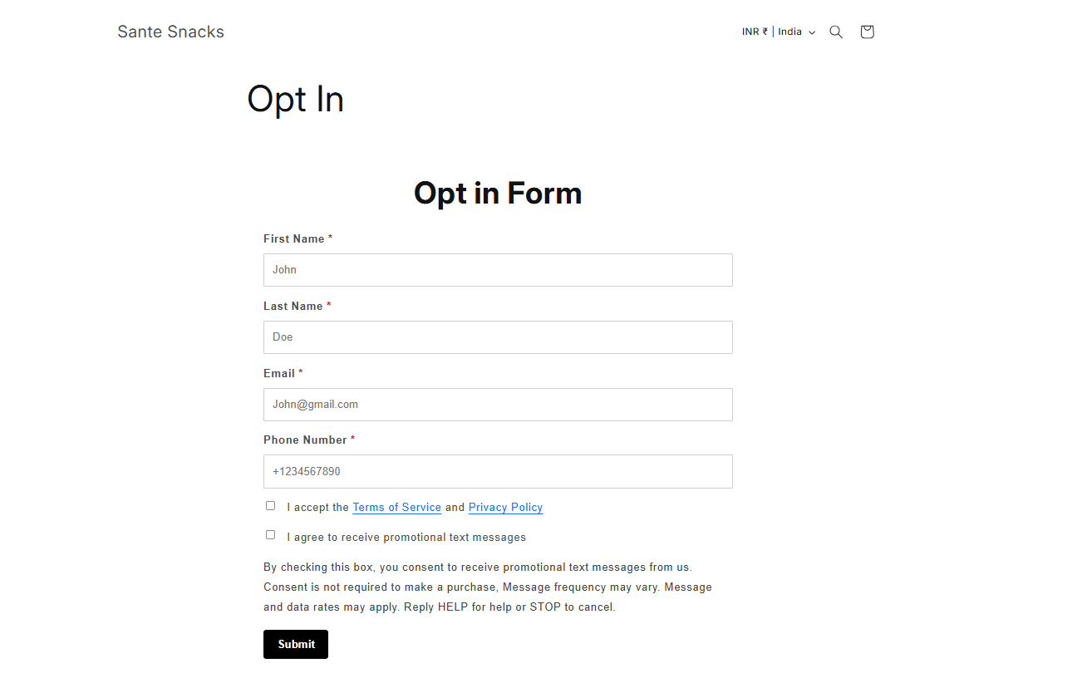The width and height of the screenshot is (1082, 678).
Task: Click the "I agree to receive promotional" label text
Action: (x=406, y=538)
